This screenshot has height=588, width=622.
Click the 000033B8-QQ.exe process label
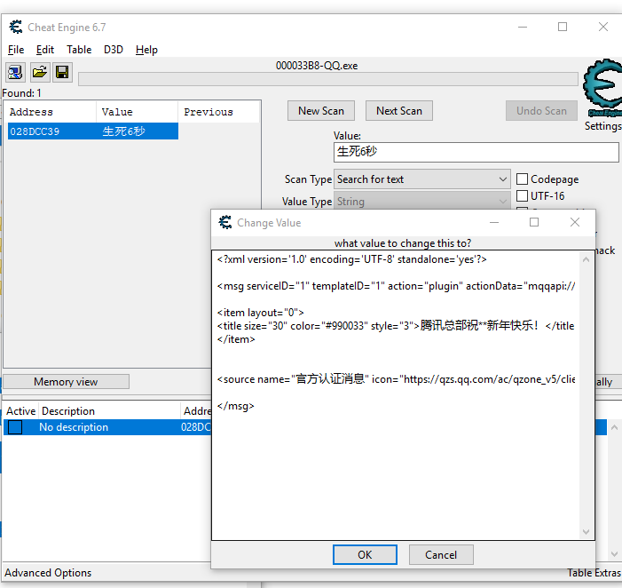pyautogui.click(x=317, y=66)
